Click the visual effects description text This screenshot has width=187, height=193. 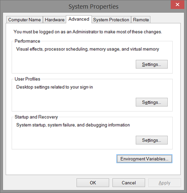[88, 49]
